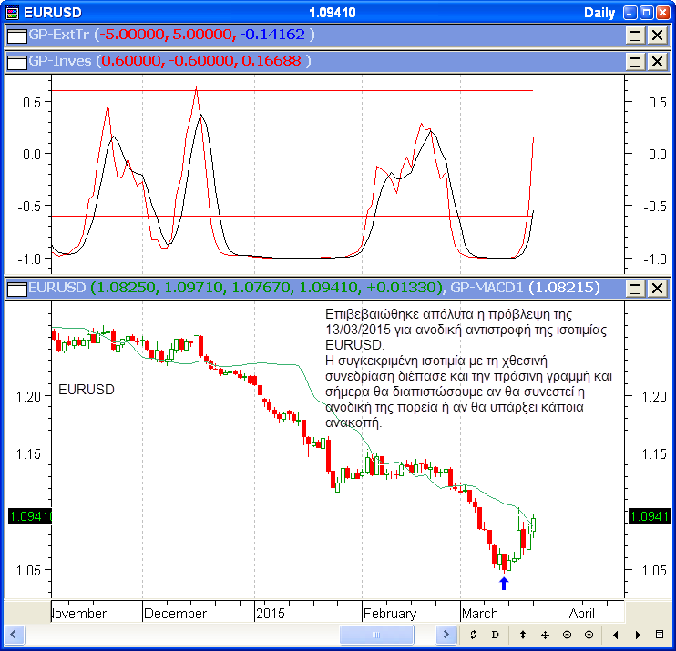Close the GP-Inves pane
The image size is (676, 651).
pyautogui.click(x=657, y=62)
